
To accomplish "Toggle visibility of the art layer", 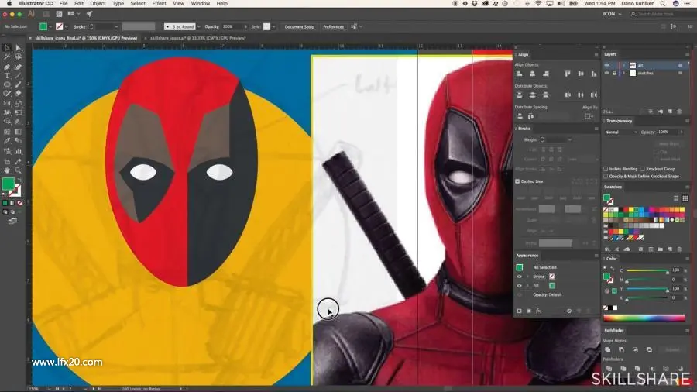I will pyautogui.click(x=606, y=65).
